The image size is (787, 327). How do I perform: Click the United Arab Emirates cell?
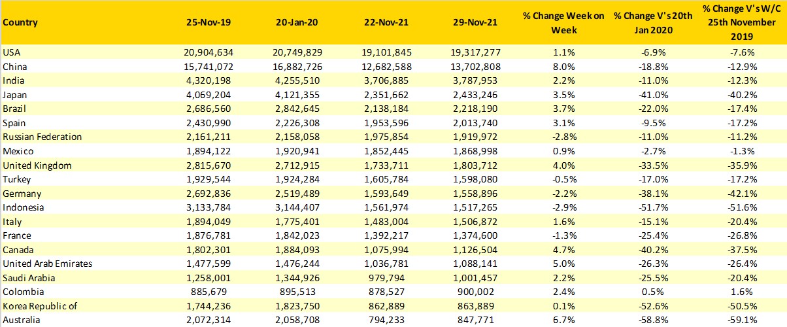[47, 264]
